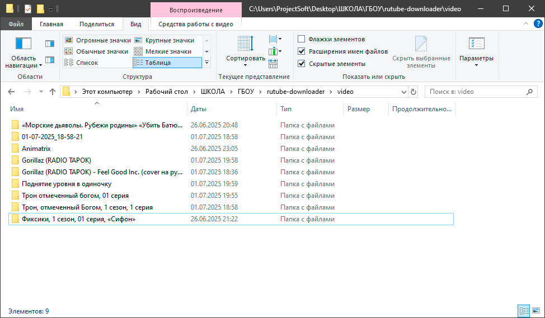Switch to the Главная ribbon tab
Screen dimensions: 545x318
[x=51, y=24]
